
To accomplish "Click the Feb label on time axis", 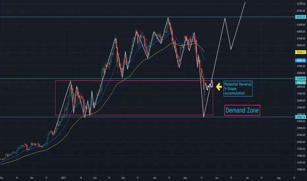I will 95,178.
